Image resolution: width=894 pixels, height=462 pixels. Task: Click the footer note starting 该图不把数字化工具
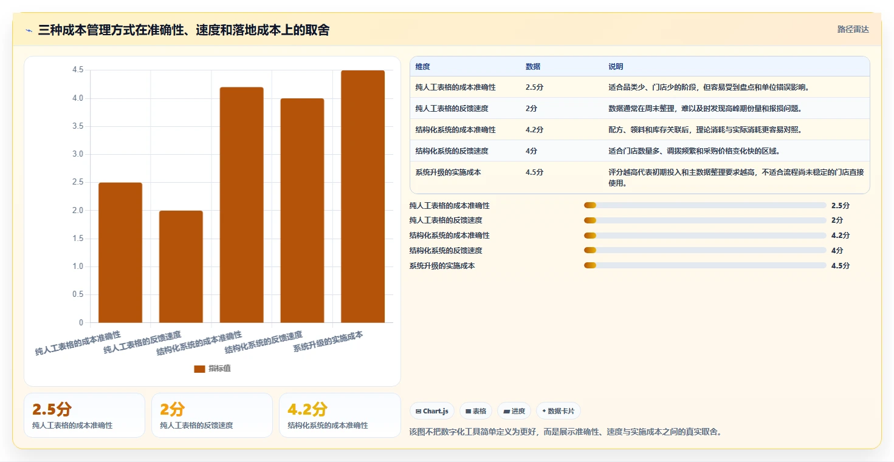pos(566,432)
